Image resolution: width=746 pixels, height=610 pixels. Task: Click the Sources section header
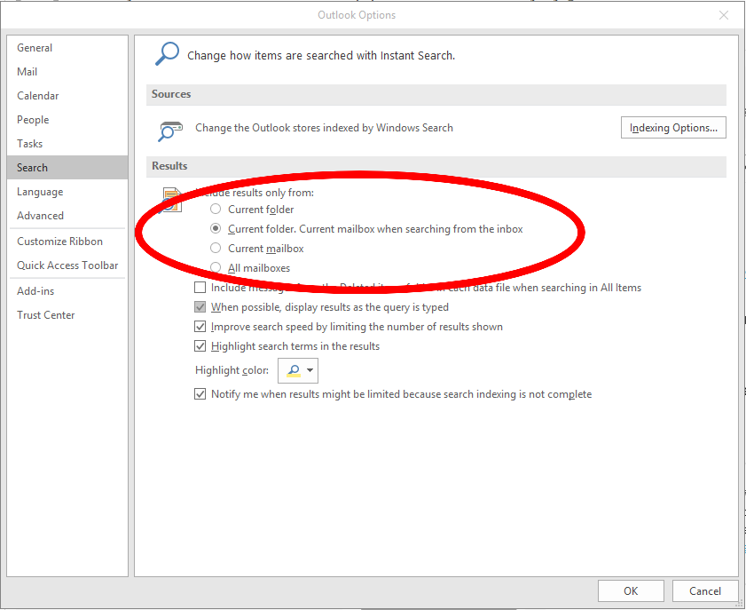point(436,94)
